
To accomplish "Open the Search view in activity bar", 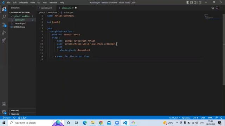I will (x=4, y=17).
